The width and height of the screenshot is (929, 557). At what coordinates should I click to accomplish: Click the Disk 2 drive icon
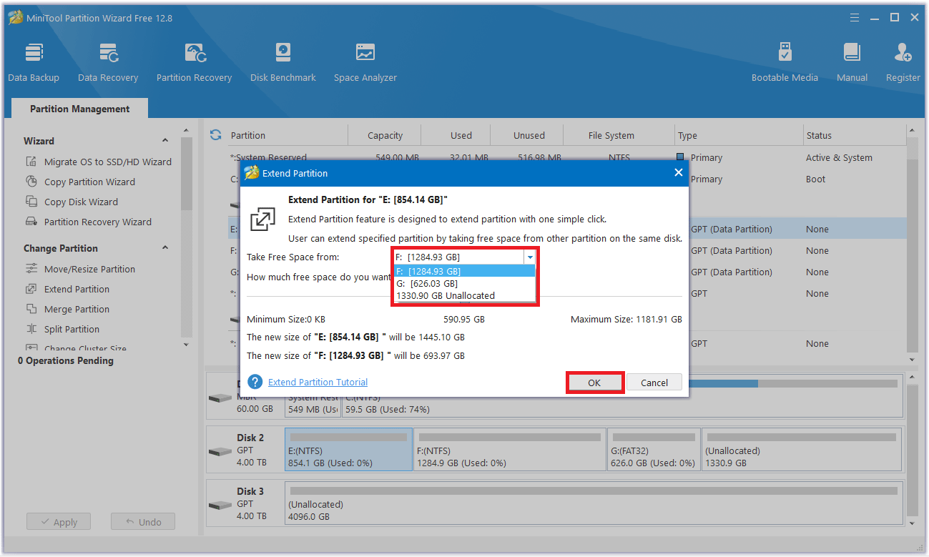tap(220, 452)
